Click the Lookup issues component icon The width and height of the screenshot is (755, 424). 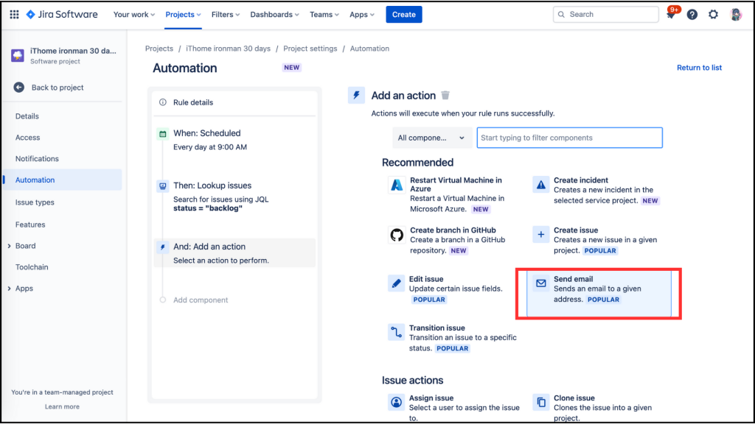[163, 186]
